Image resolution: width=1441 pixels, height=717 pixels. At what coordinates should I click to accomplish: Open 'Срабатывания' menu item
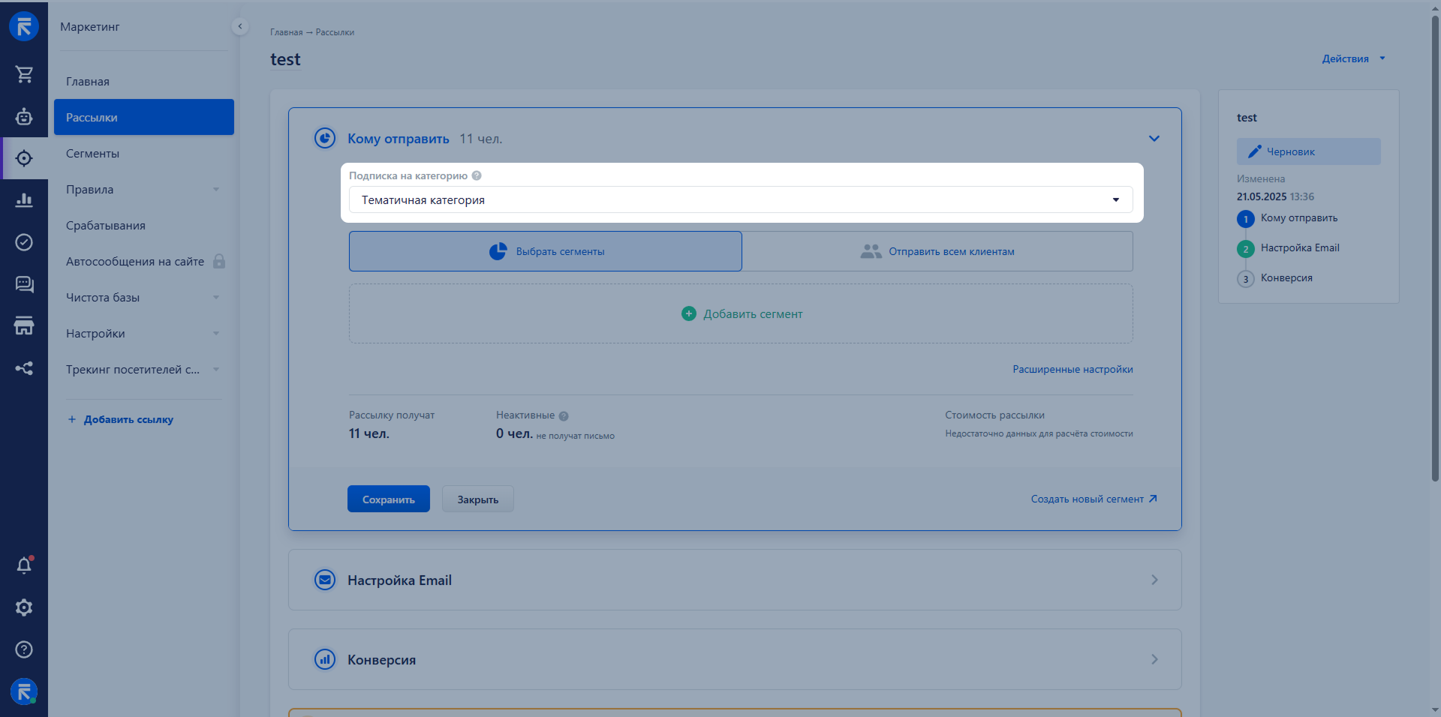pos(106,226)
